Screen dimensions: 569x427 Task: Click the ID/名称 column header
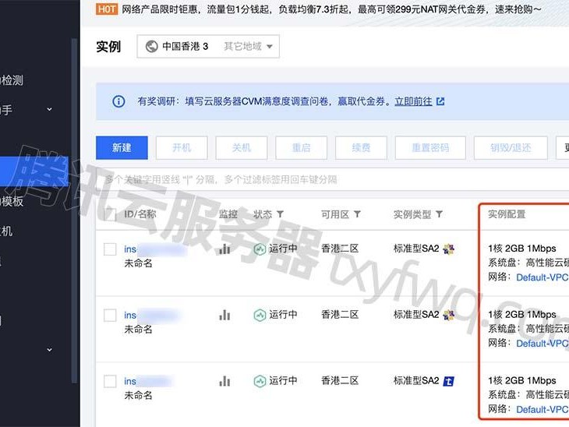point(140,214)
